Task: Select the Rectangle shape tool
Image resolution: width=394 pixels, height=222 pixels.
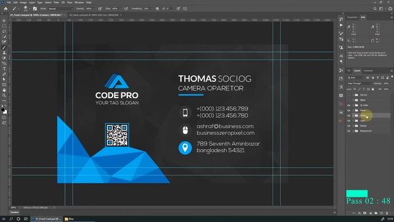Action: click(x=4, y=85)
